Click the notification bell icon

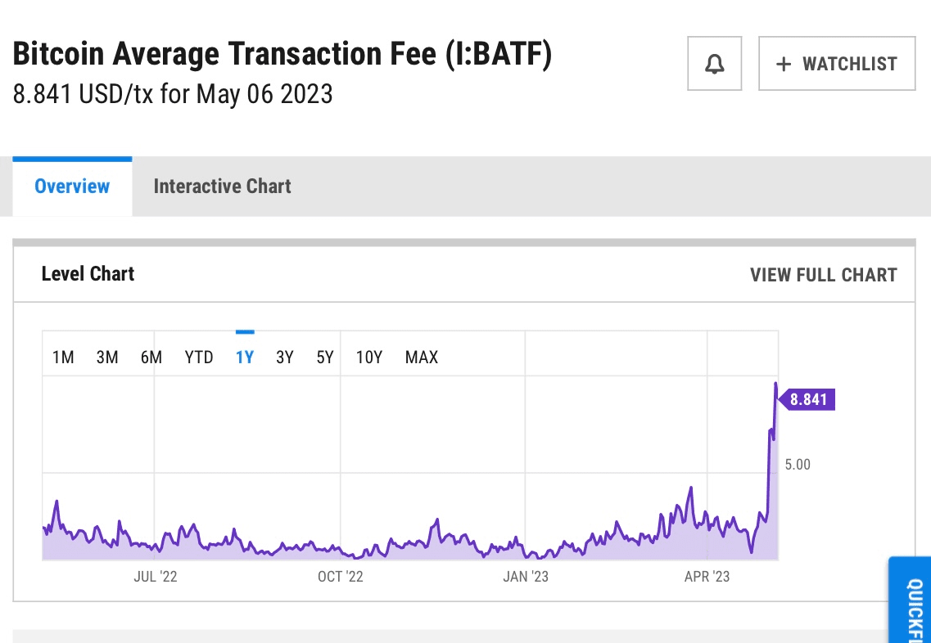pos(713,63)
